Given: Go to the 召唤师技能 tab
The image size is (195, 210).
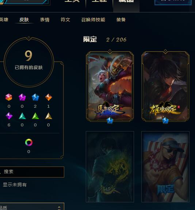Looking at the screenshot, I should (x=93, y=20).
